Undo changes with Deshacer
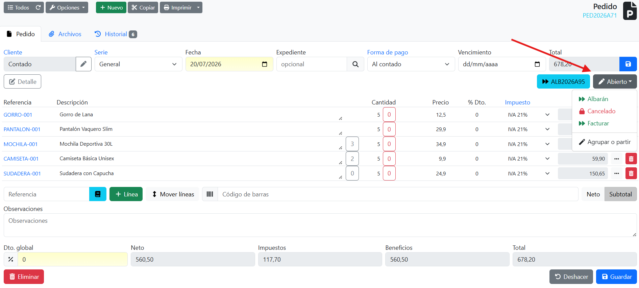The height and width of the screenshot is (288, 639). click(x=571, y=277)
